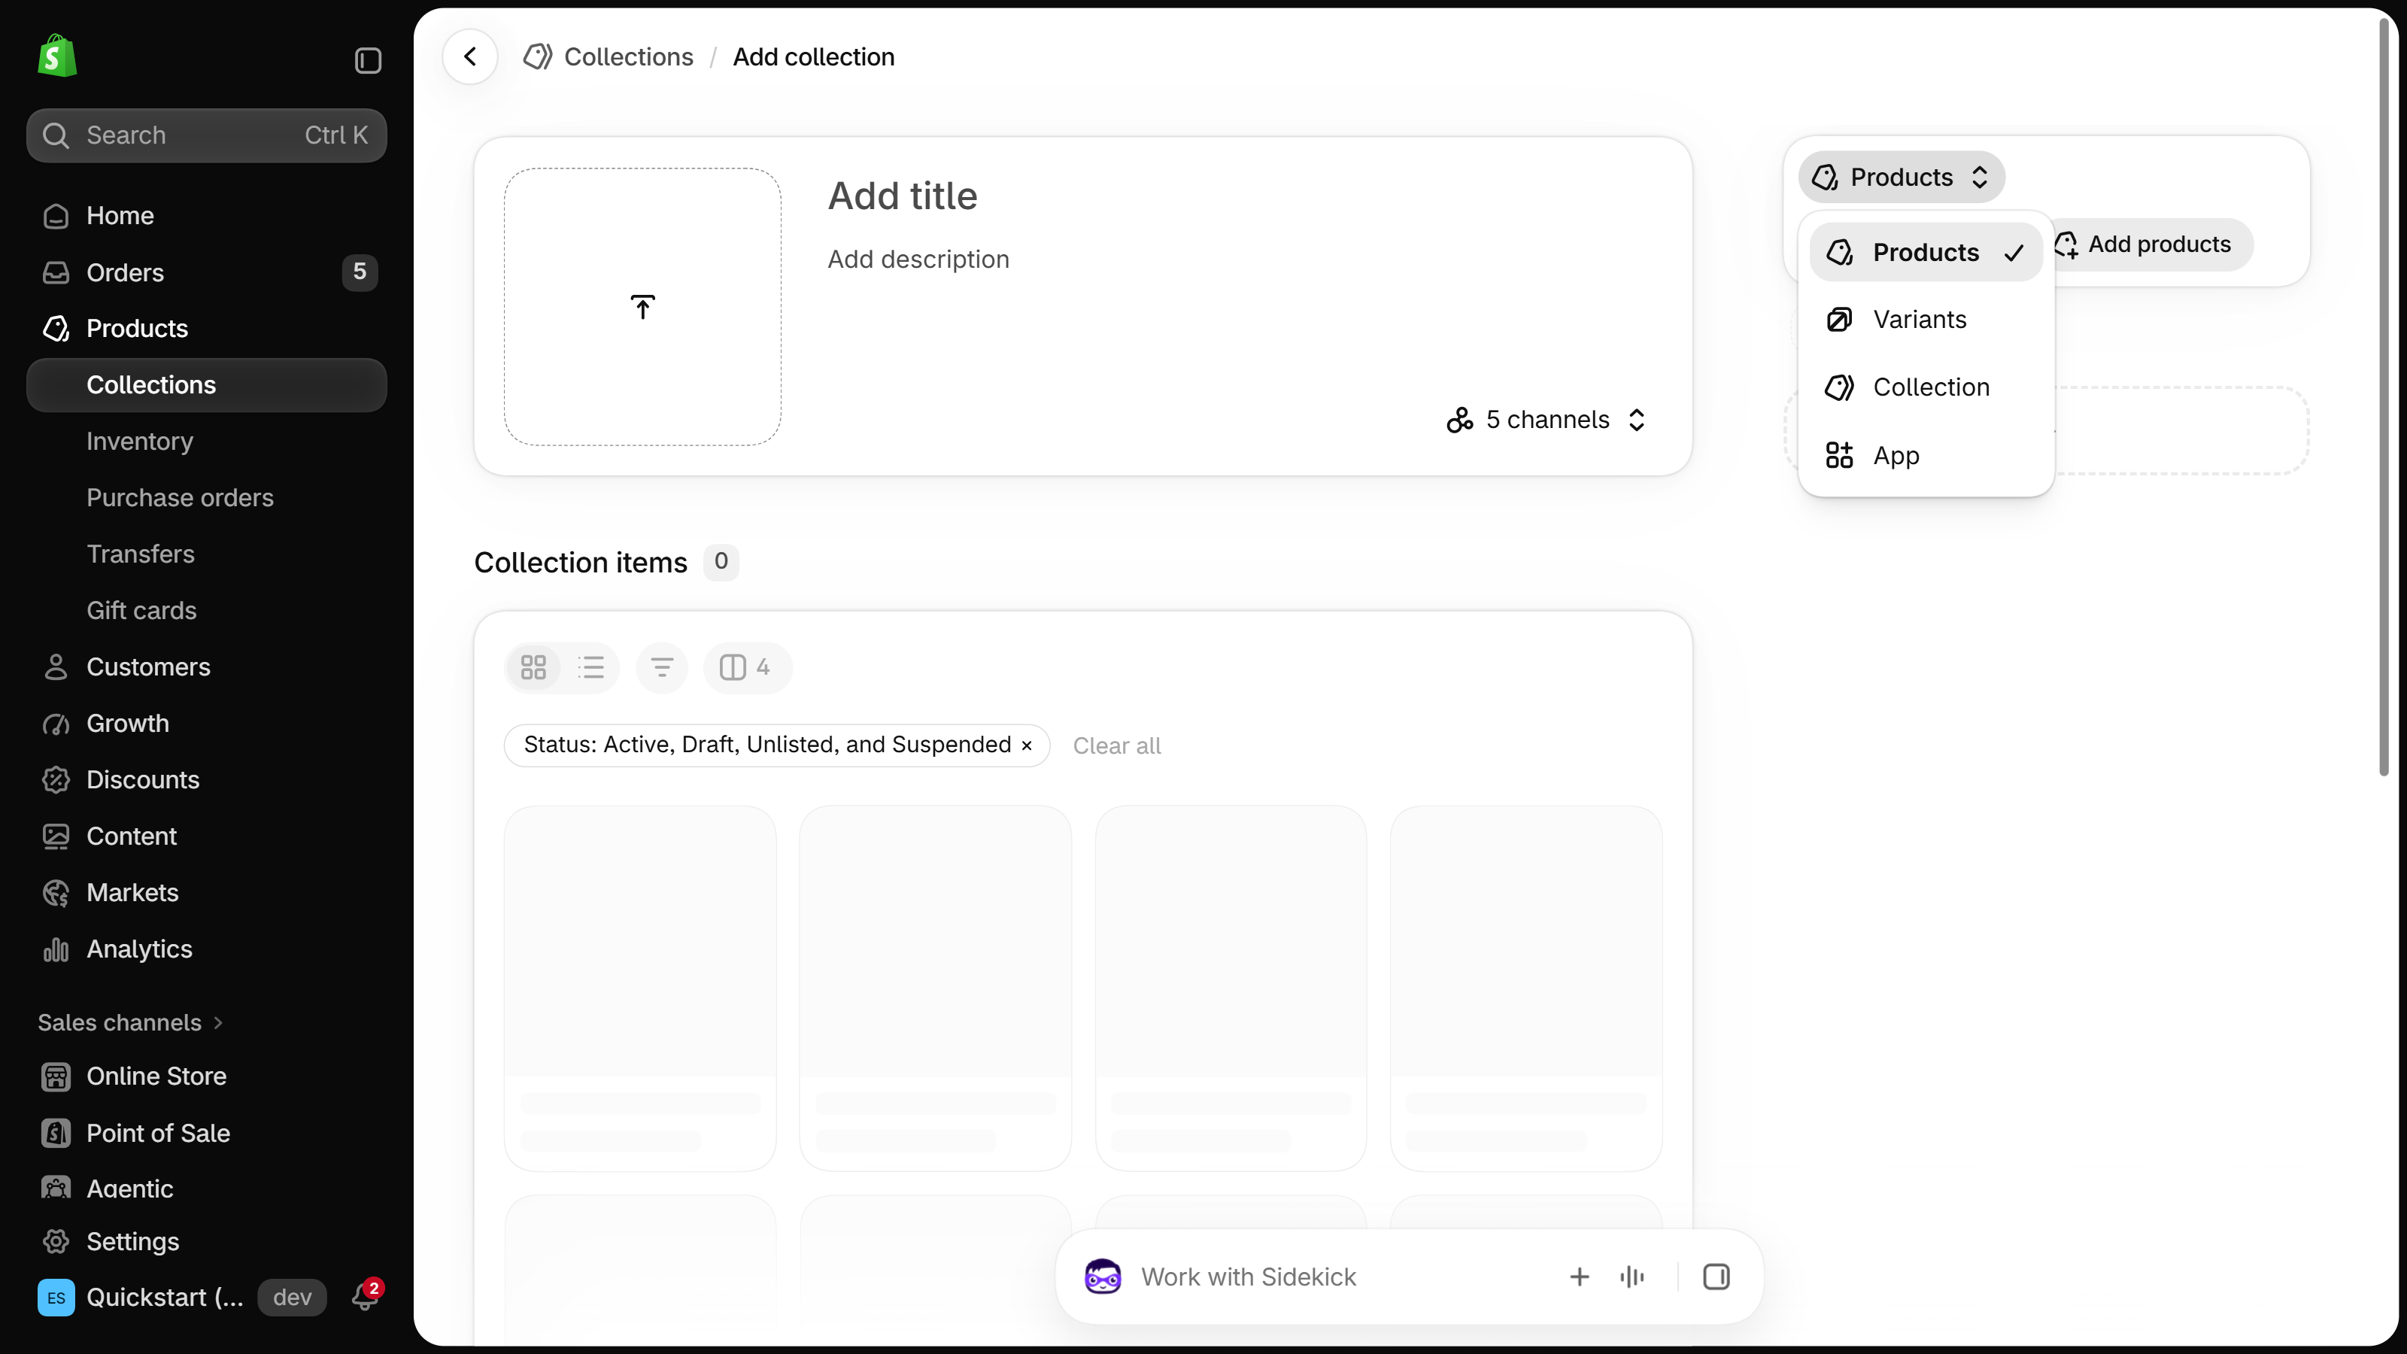Open notifications bell icon

tap(364, 1297)
